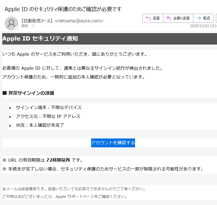Open the cut-off button right of 転送

coord(216,18)
